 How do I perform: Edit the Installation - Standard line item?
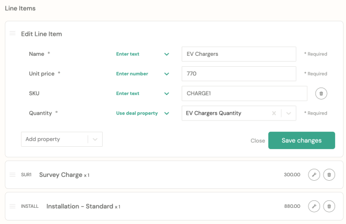(314, 206)
